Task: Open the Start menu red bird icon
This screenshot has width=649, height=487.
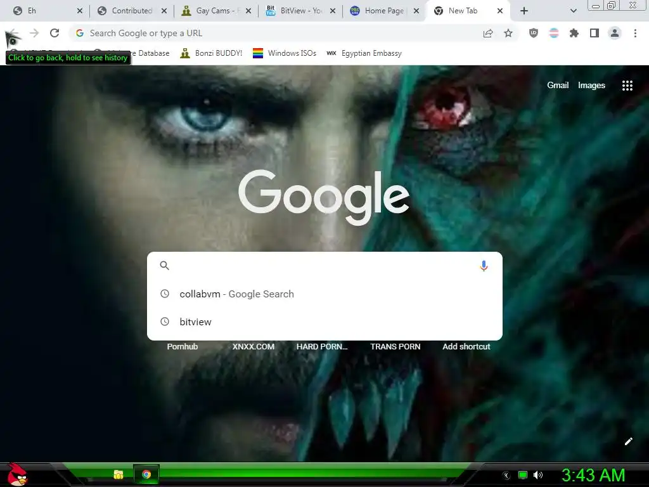Action: pyautogui.click(x=16, y=474)
